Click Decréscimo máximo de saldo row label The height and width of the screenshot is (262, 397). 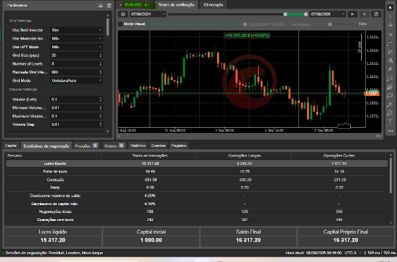(x=55, y=195)
